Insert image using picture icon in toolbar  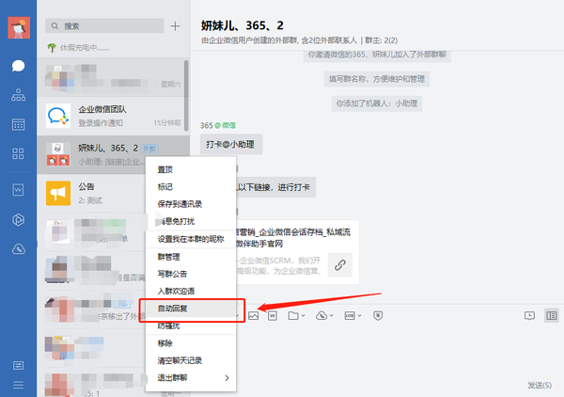(x=253, y=316)
